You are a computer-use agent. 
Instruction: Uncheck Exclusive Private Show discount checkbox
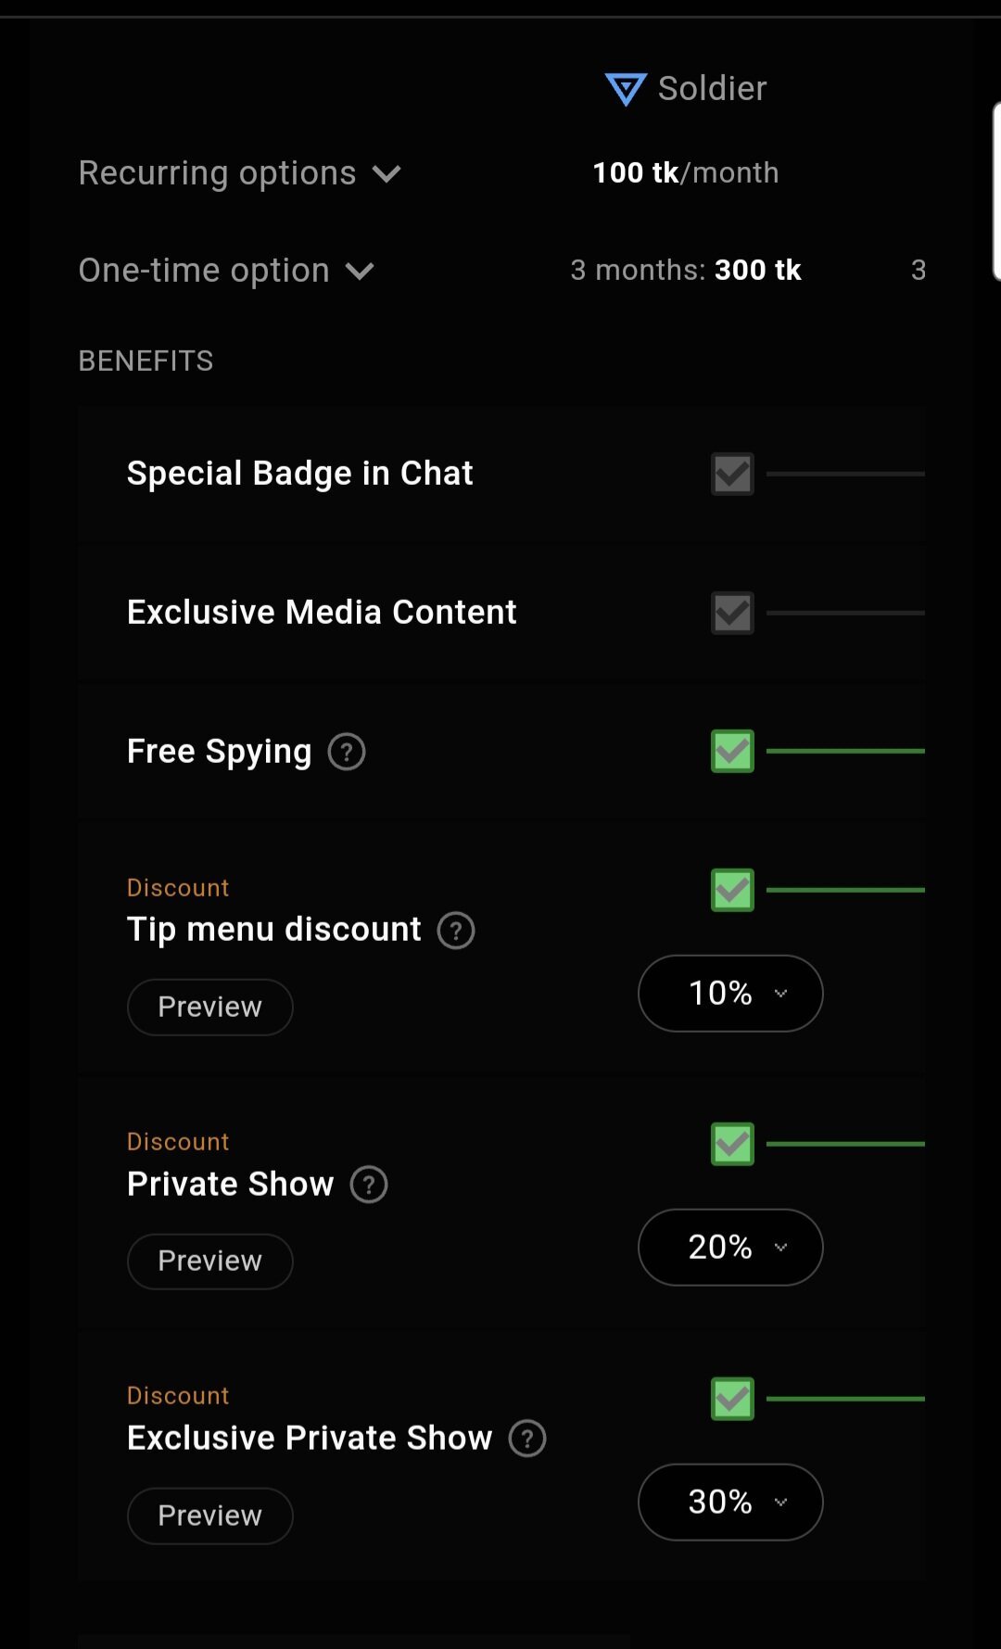(x=732, y=1399)
